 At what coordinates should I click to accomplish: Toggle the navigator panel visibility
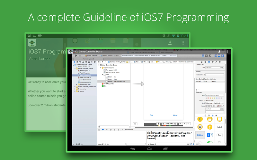[216, 55]
